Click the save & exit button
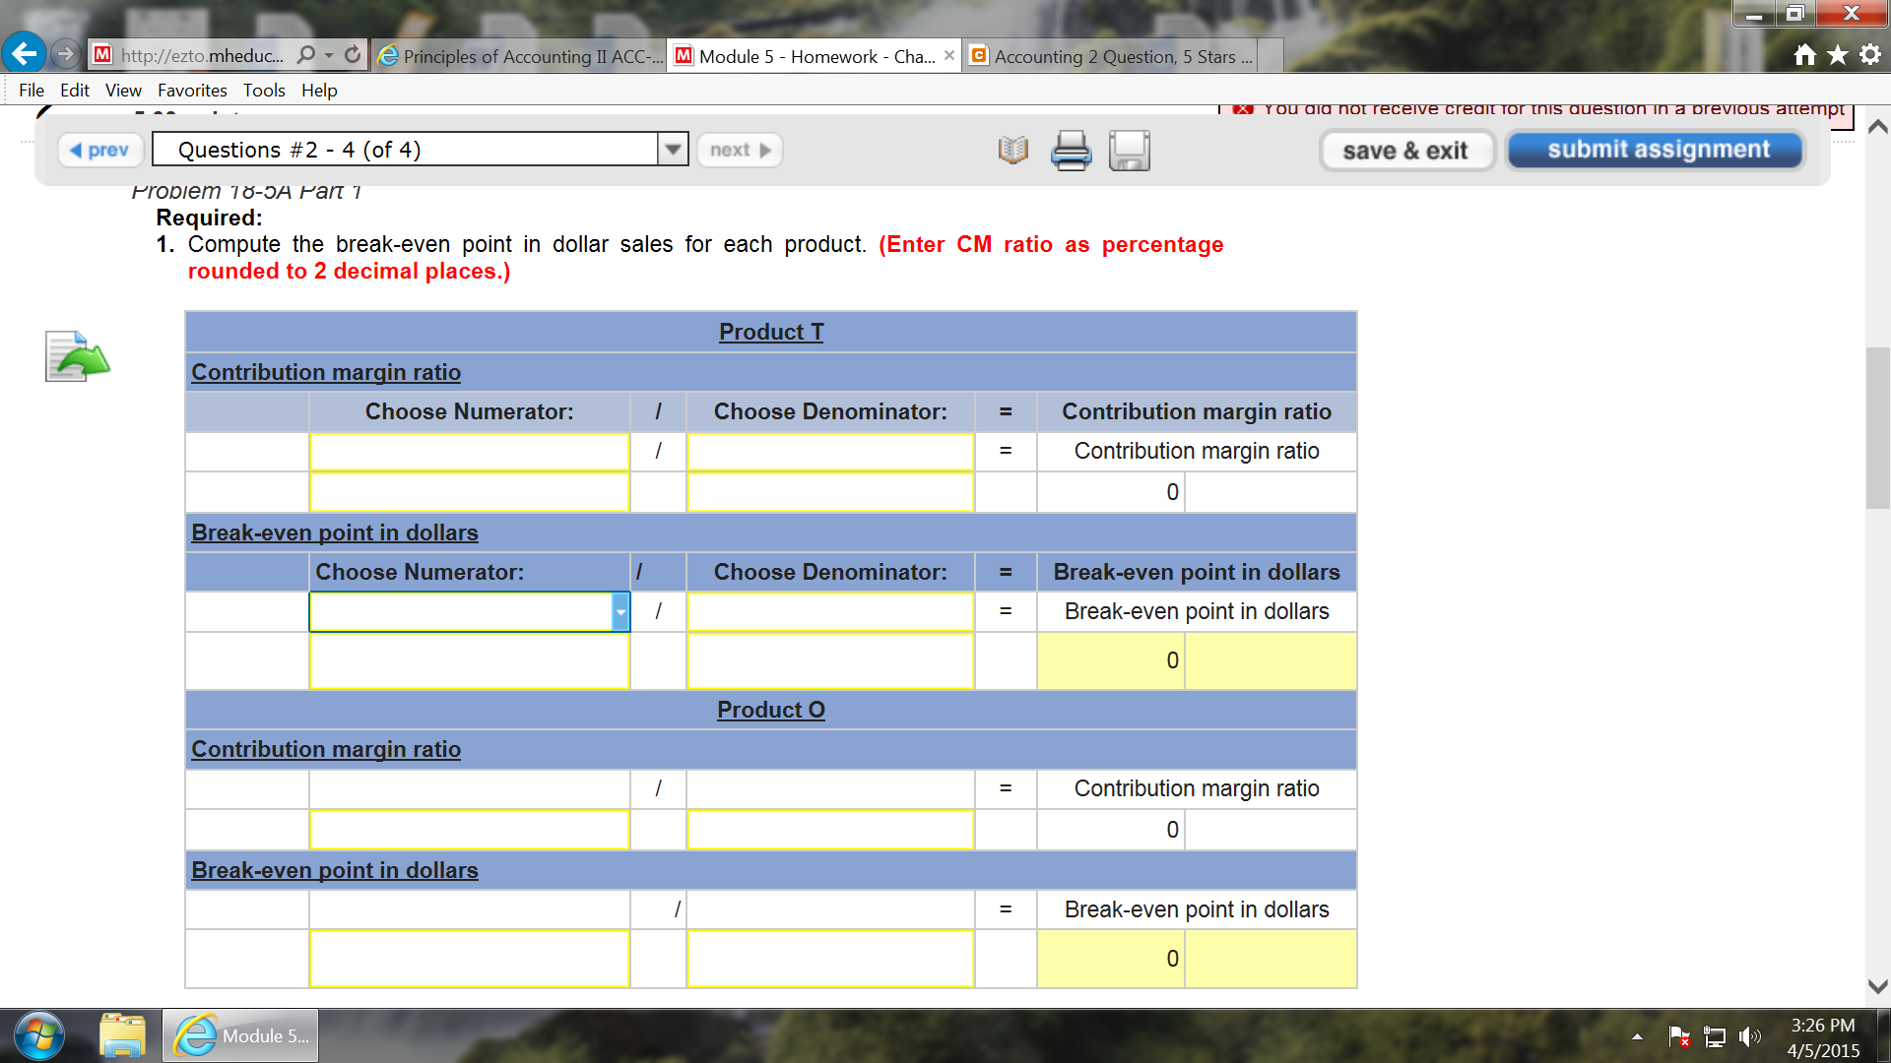The width and height of the screenshot is (1891, 1063). point(1407,150)
